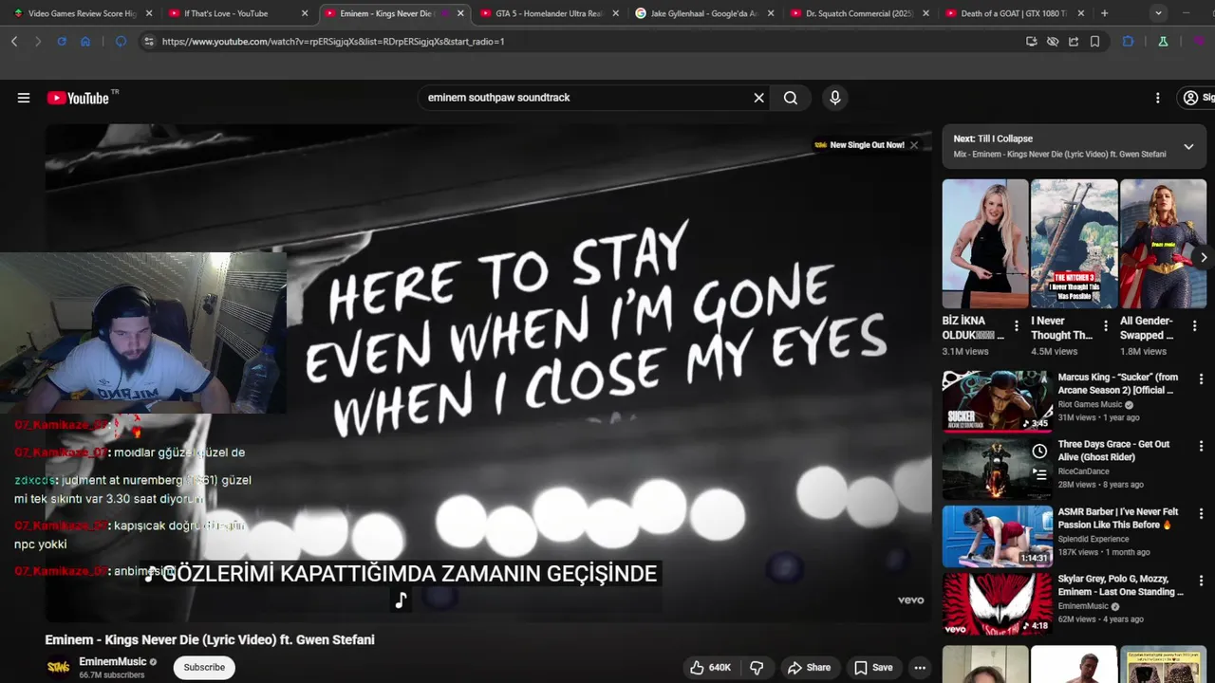Switch to If That's Love - YouTube tab
The height and width of the screenshot is (683, 1215).
click(x=226, y=13)
